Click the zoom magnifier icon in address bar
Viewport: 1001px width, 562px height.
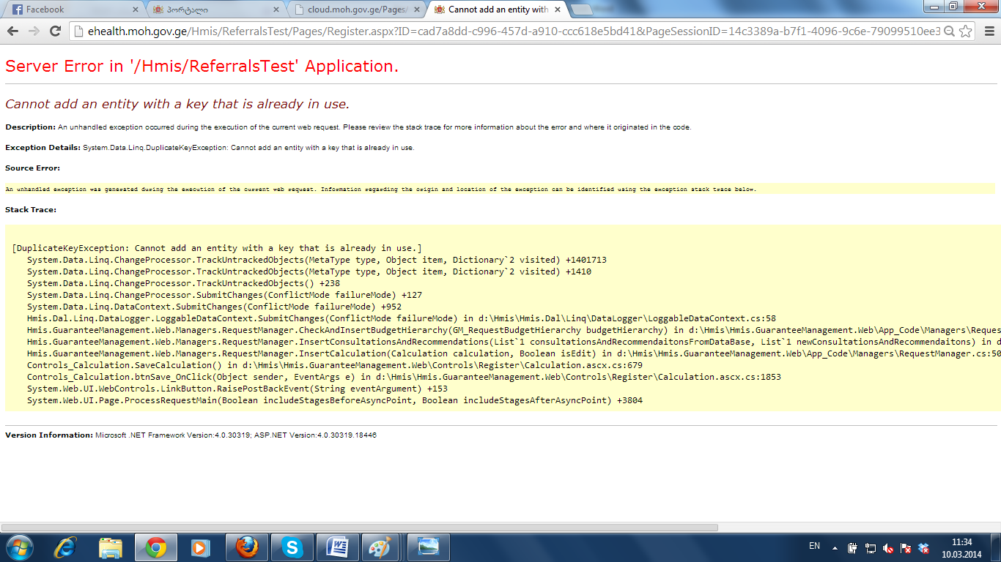click(x=949, y=31)
